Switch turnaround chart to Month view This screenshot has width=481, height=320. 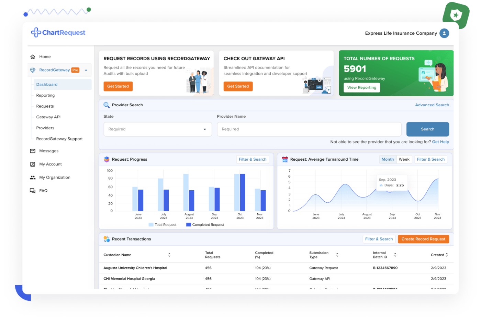point(388,159)
